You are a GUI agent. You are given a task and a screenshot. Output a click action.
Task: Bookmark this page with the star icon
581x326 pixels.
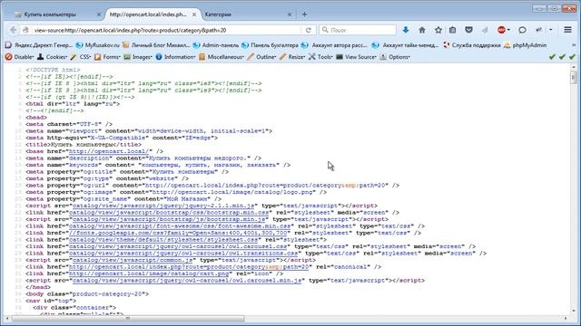[438, 30]
